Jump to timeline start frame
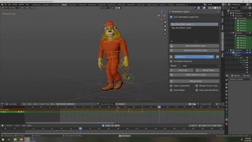Image resolution: width=252 pixels, height=142 pixels. (x=106, y=125)
